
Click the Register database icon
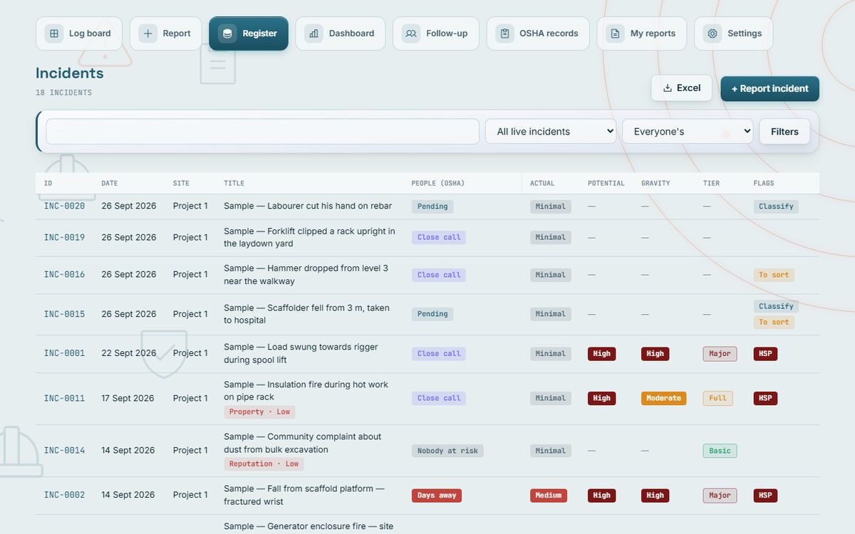pos(227,33)
